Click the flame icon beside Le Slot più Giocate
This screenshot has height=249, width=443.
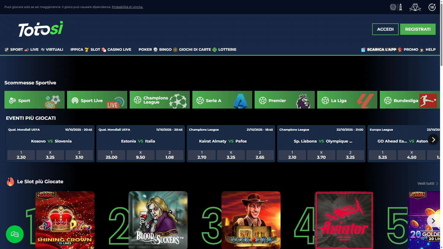coord(11,182)
